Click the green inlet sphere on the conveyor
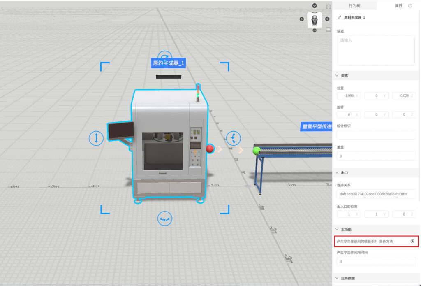The image size is (421, 286). point(257,151)
